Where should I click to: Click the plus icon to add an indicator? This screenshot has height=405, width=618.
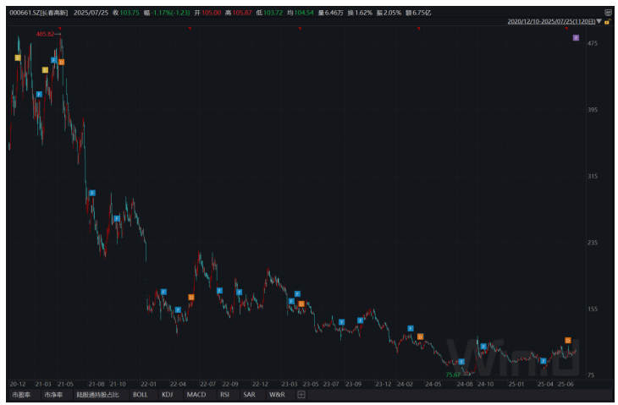click(301, 395)
